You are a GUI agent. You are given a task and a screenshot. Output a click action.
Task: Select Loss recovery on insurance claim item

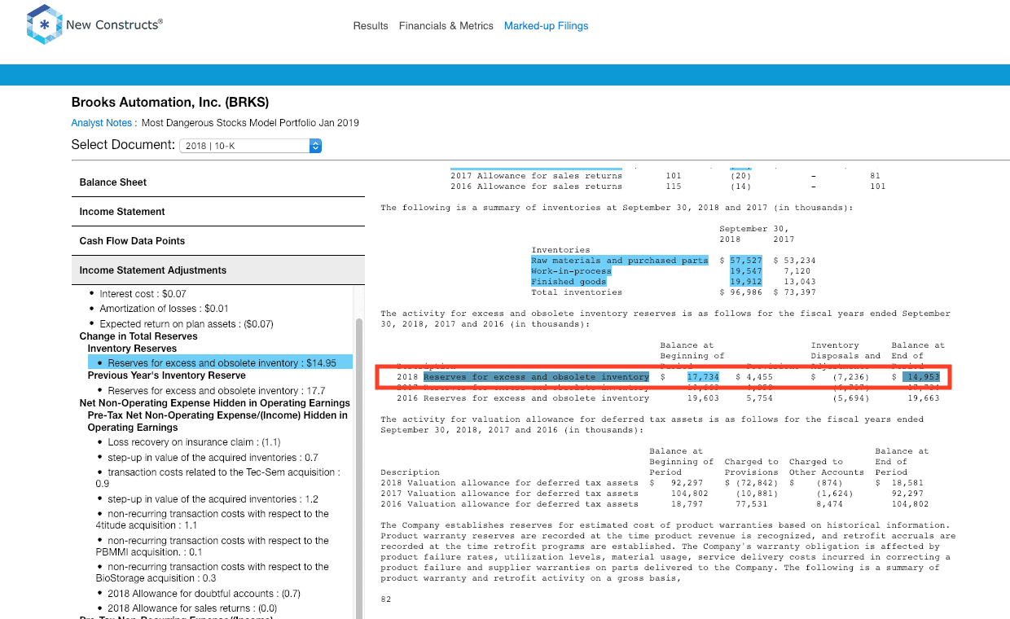(x=194, y=442)
